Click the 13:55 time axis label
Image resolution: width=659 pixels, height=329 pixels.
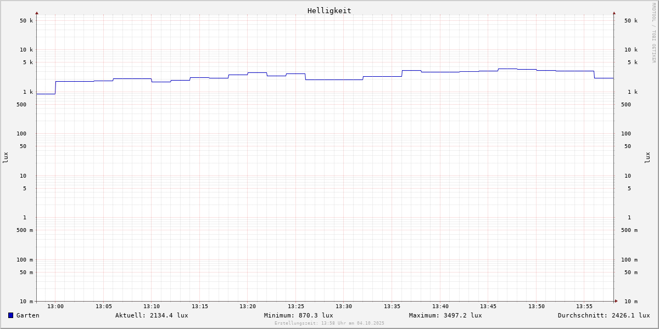pyautogui.click(x=584, y=307)
